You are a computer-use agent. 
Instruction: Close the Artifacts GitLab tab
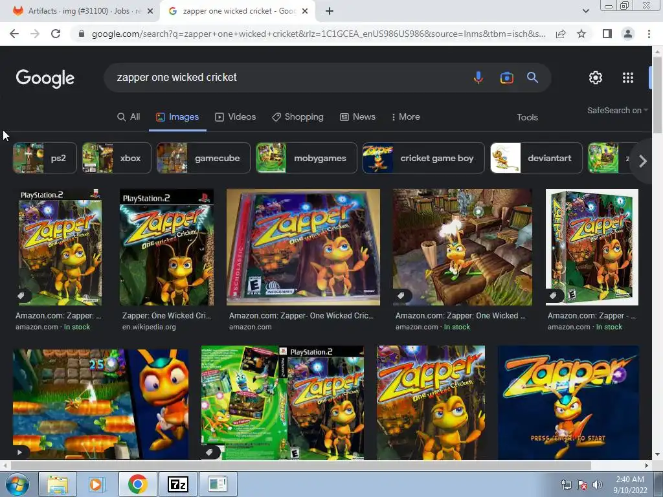150,12
